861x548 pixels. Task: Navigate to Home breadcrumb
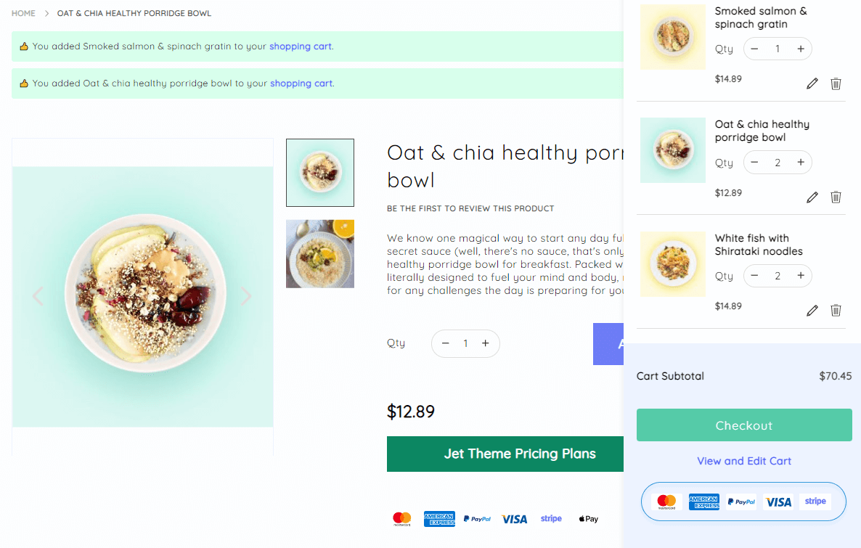[23, 14]
